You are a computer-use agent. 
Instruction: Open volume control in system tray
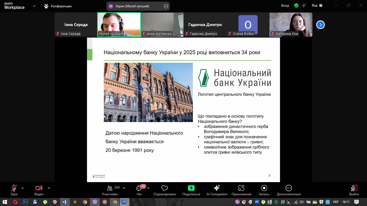tap(302, 202)
